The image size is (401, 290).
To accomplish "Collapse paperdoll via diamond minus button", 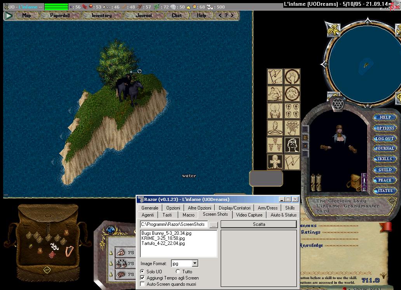I will pos(391,201).
